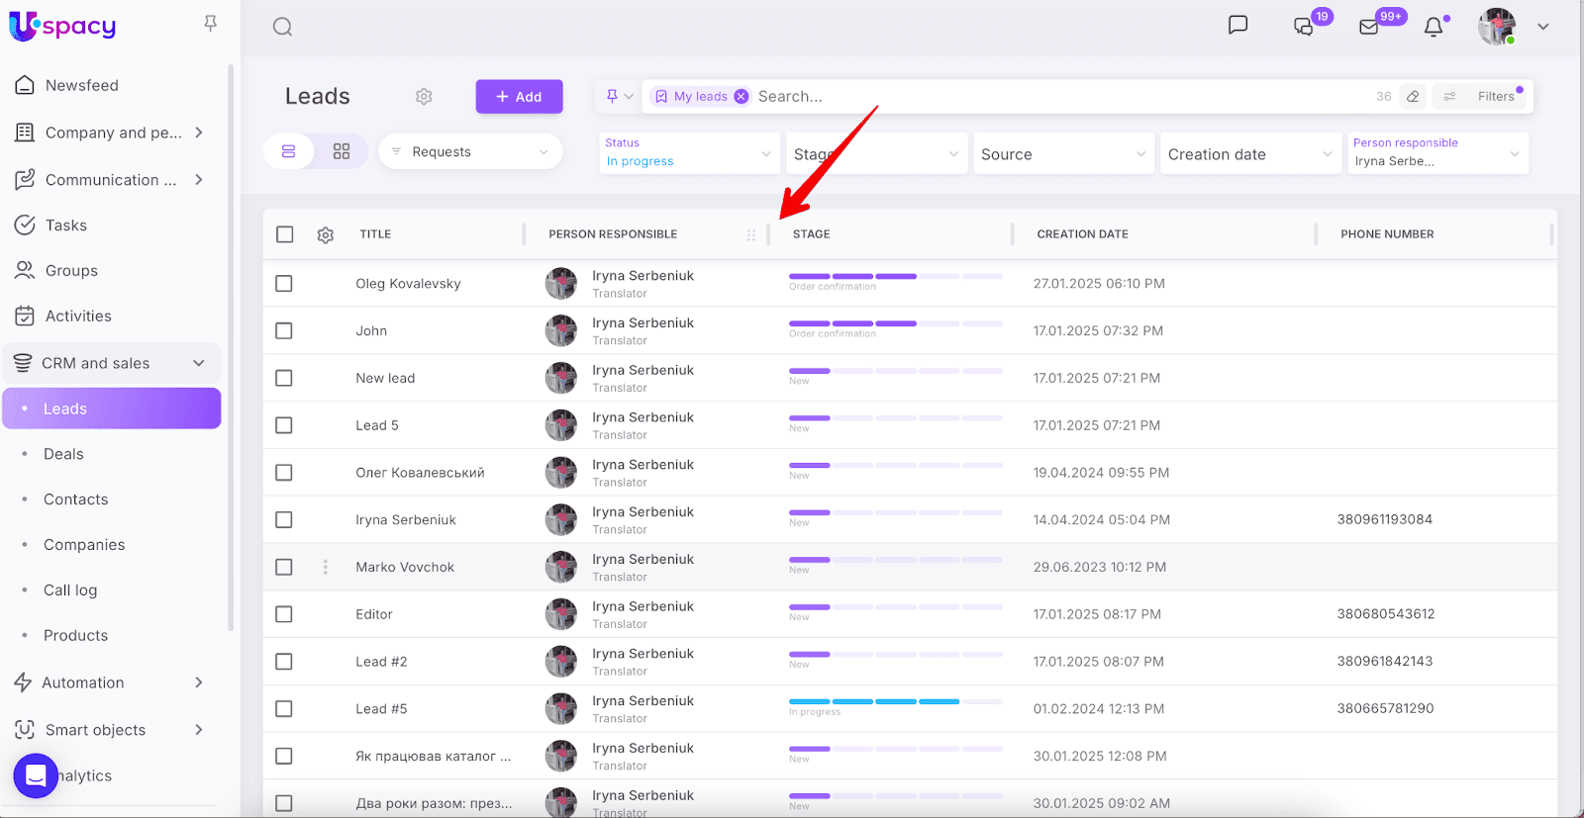
Task: Click the search magnifier icon in top bar
Action: (x=282, y=27)
